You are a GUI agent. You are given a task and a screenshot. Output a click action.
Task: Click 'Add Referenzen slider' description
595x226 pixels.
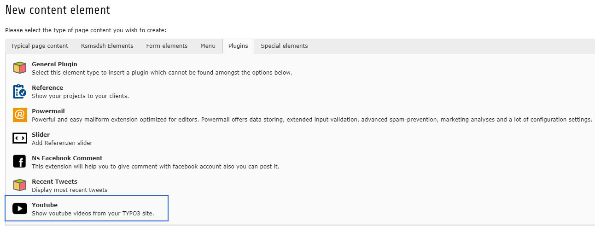pyautogui.click(x=62, y=143)
